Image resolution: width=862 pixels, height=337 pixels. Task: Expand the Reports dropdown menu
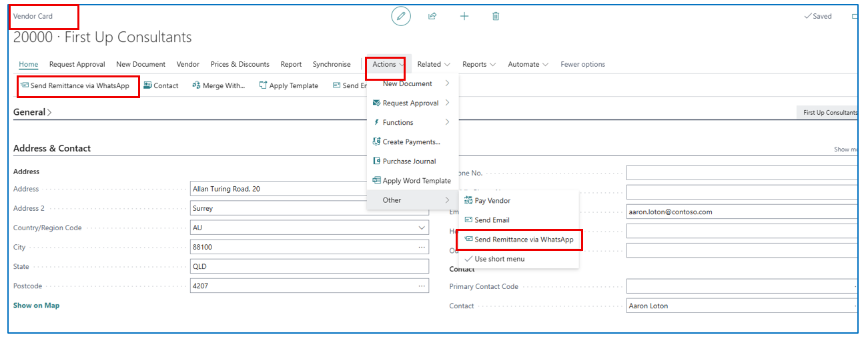click(478, 65)
